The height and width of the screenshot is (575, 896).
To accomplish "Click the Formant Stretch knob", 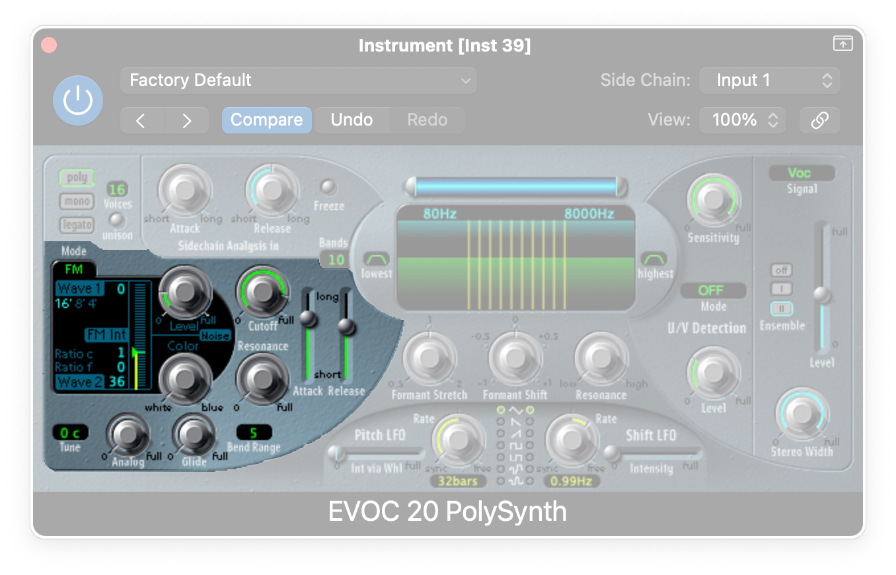I will 429,359.
